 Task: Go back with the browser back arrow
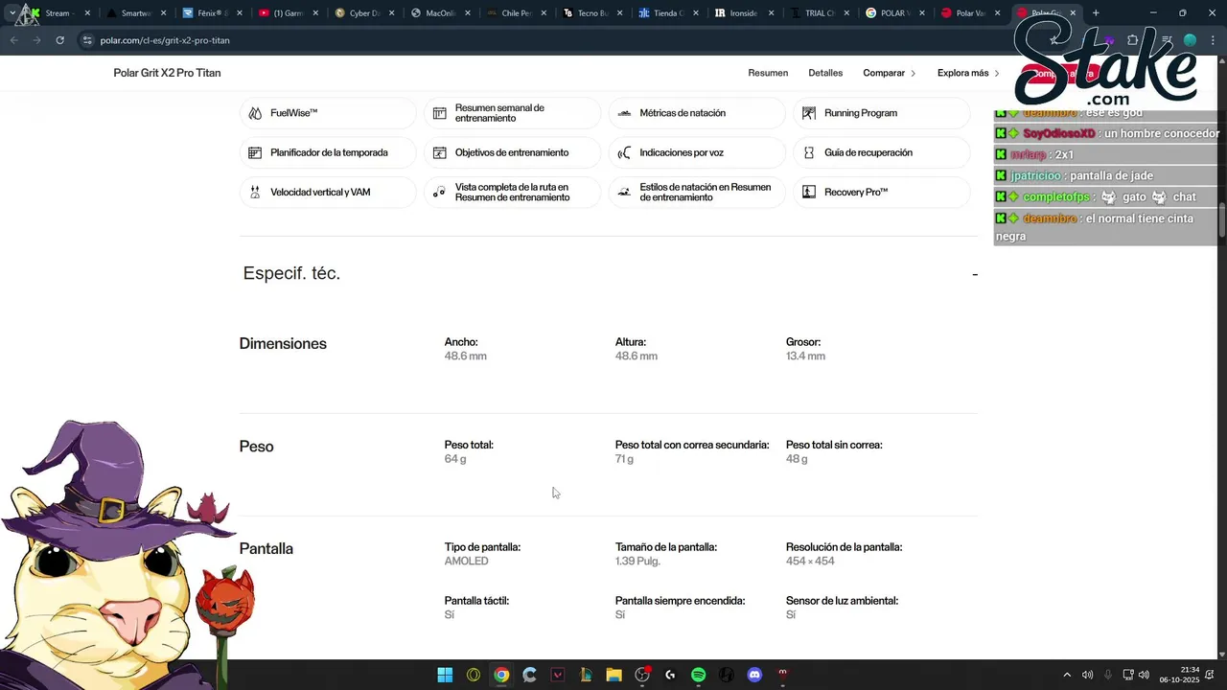(x=13, y=40)
